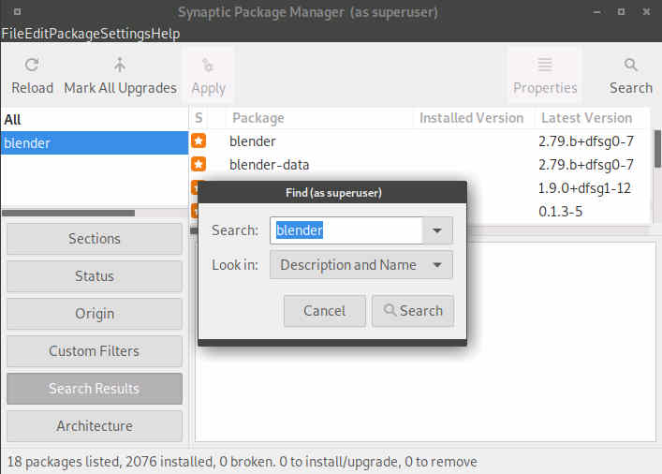Click the Mark All Upgrades toolbar icon
662x474 pixels.
coord(120,65)
